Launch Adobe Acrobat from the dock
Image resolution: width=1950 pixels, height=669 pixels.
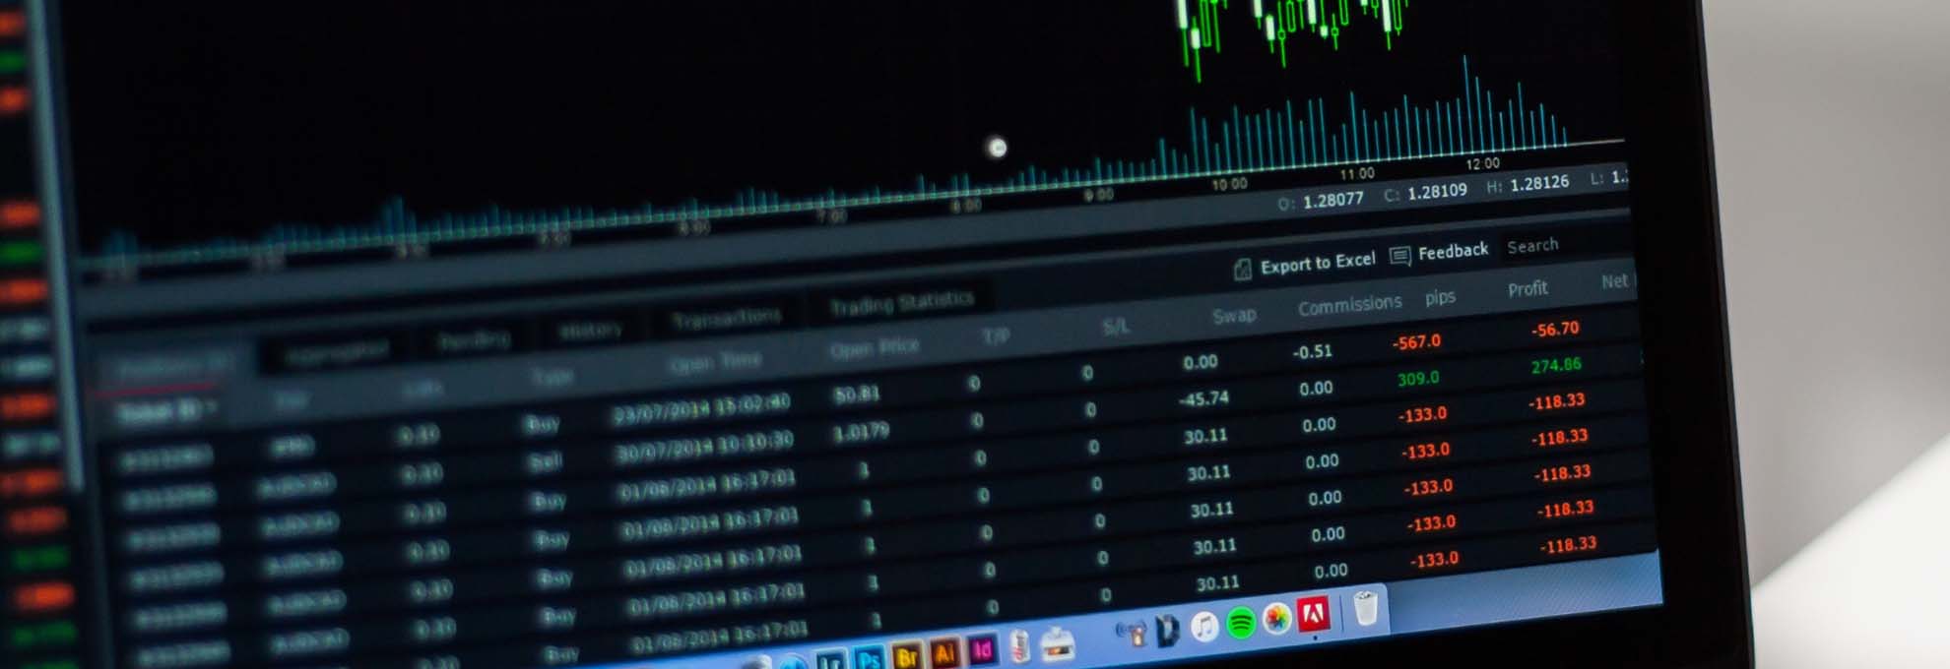[1314, 615]
